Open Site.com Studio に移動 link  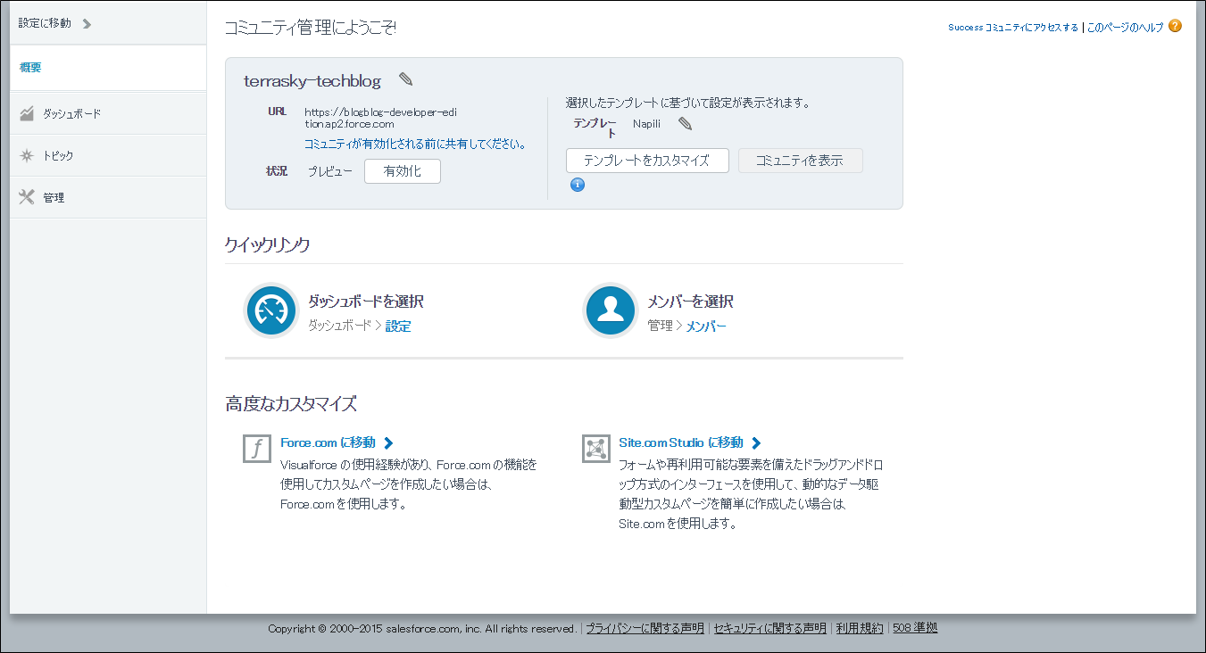(x=680, y=442)
